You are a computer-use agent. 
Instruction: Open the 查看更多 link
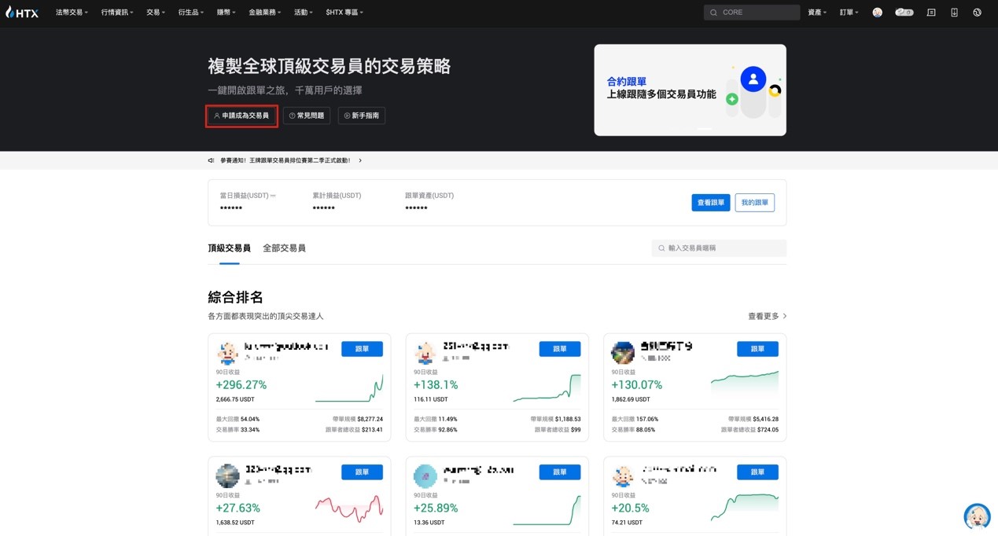[767, 316]
